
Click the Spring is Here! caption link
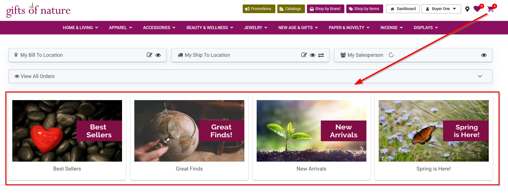pyautogui.click(x=434, y=169)
